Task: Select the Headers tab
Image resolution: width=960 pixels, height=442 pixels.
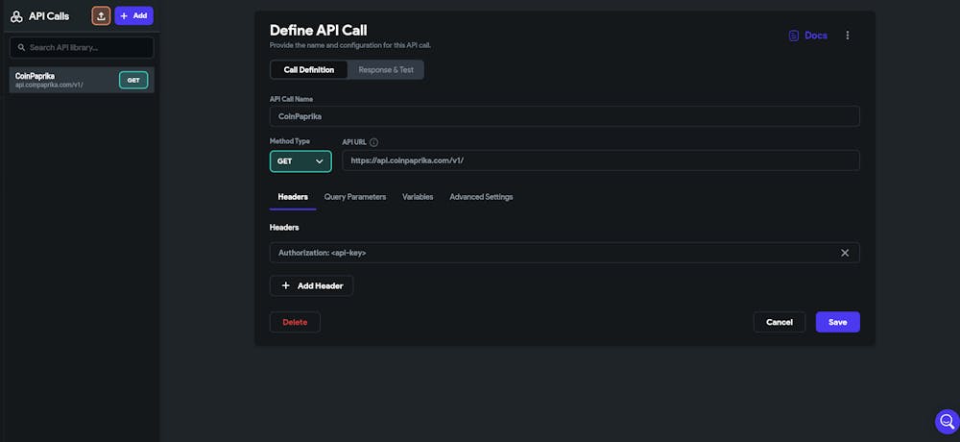Action: pyautogui.click(x=293, y=197)
